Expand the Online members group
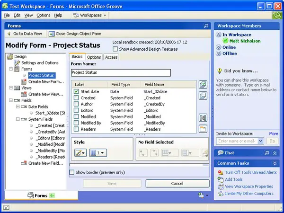Screen dimensions: 284x213 point(219,47)
